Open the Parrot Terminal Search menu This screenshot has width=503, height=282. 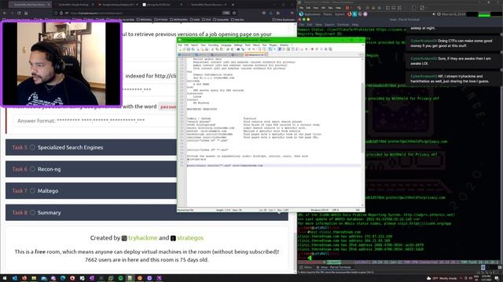(x=329, y=24)
